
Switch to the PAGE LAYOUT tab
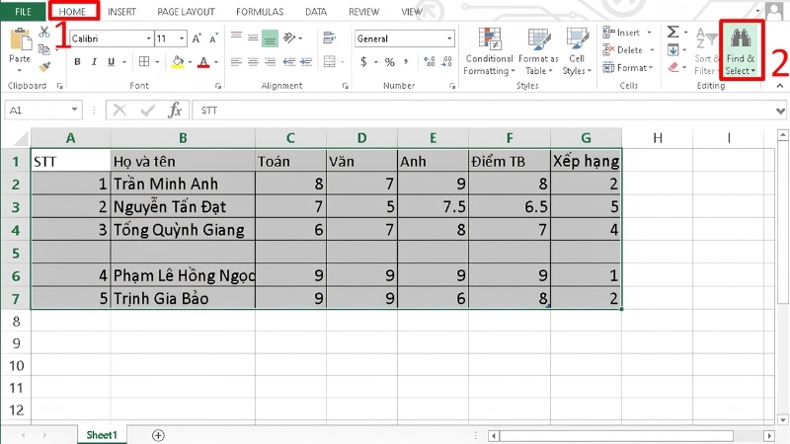[x=186, y=12]
